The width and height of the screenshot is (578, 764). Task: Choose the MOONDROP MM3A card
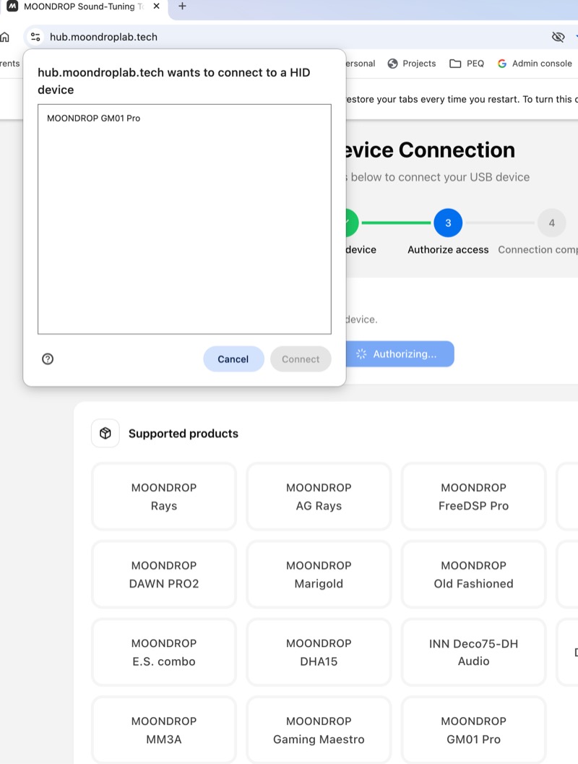click(x=164, y=730)
